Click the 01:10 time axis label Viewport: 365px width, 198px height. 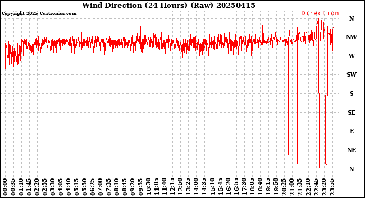[21, 187]
